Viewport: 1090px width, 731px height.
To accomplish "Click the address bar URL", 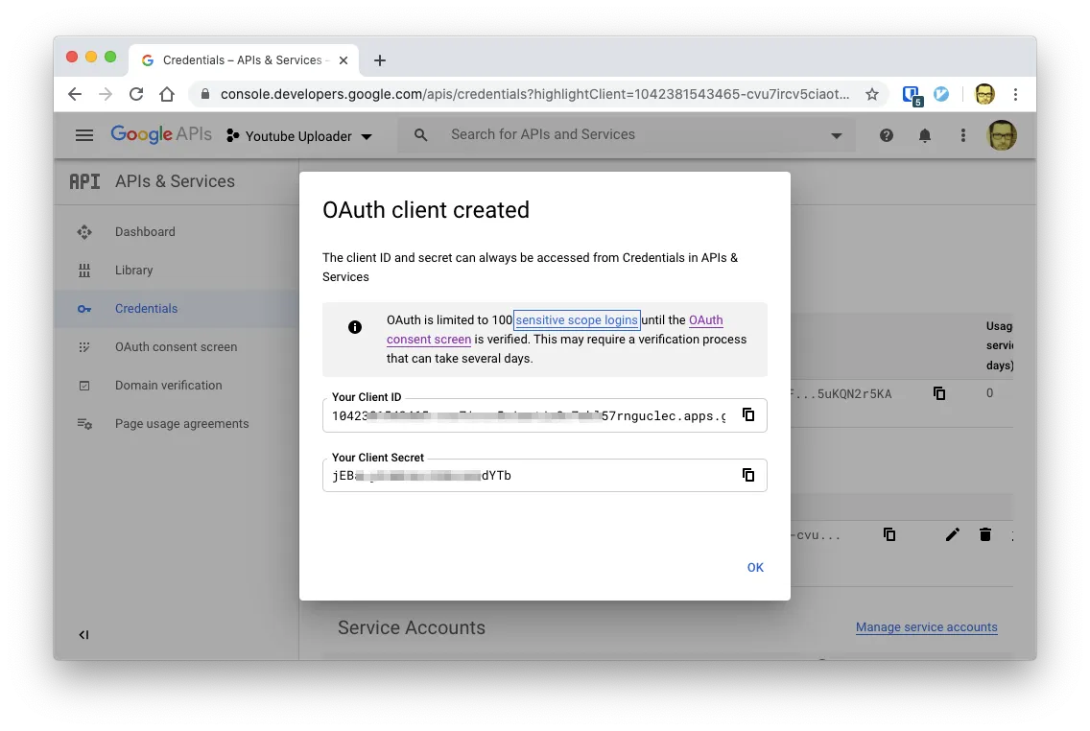I will [x=533, y=95].
